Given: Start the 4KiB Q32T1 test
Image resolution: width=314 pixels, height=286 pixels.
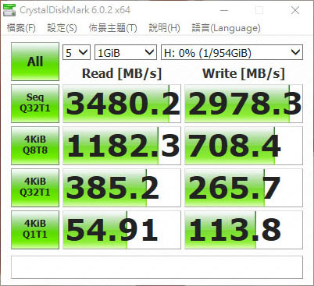Looking at the screenshot, I should pyautogui.click(x=35, y=188).
